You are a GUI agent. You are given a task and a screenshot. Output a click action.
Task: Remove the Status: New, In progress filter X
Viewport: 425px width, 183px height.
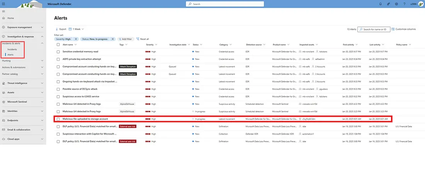[x=112, y=39]
